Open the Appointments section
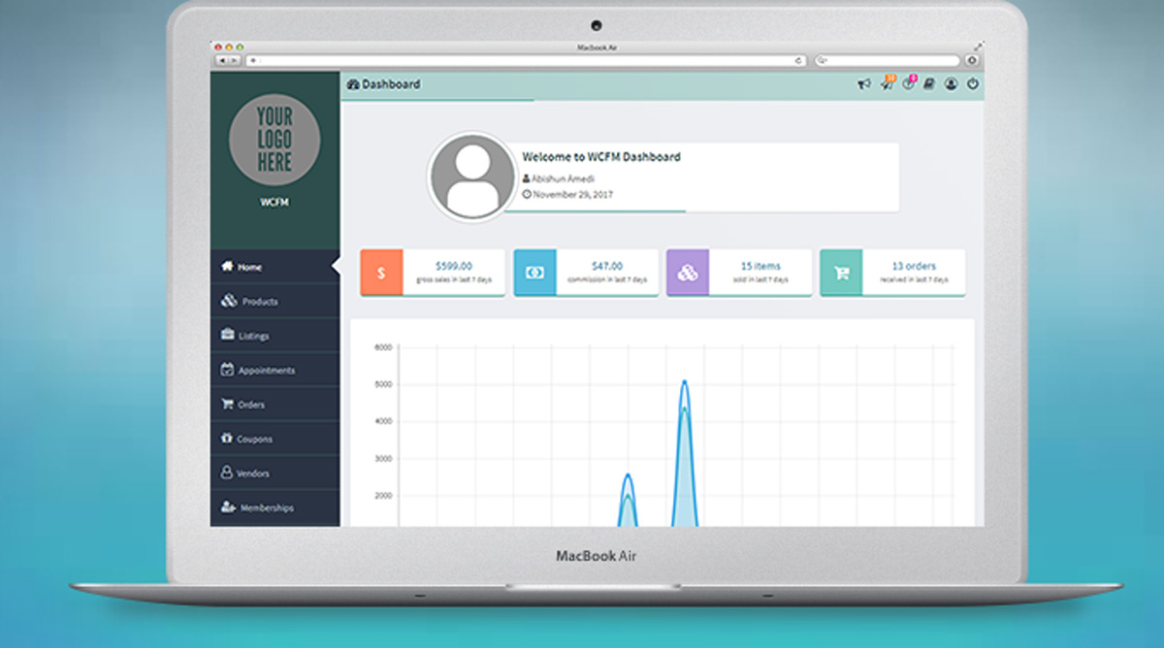1164x648 pixels. pyautogui.click(x=259, y=370)
